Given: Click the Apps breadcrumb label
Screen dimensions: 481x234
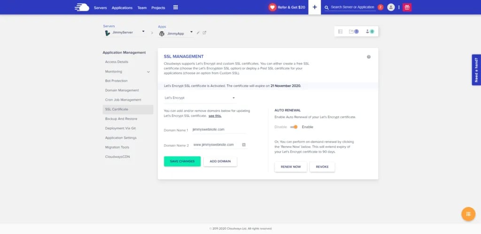Looking at the screenshot, I should [x=162, y=27].
